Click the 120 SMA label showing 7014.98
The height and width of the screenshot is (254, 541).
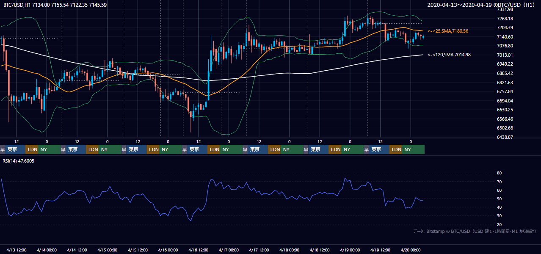coord(449,55)
